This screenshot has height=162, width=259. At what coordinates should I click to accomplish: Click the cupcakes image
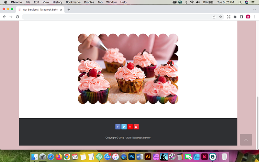[x=128, y=69]
